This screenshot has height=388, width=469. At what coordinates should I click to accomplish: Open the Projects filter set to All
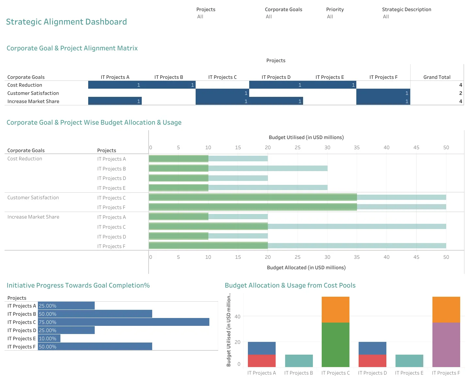[200, 17]
